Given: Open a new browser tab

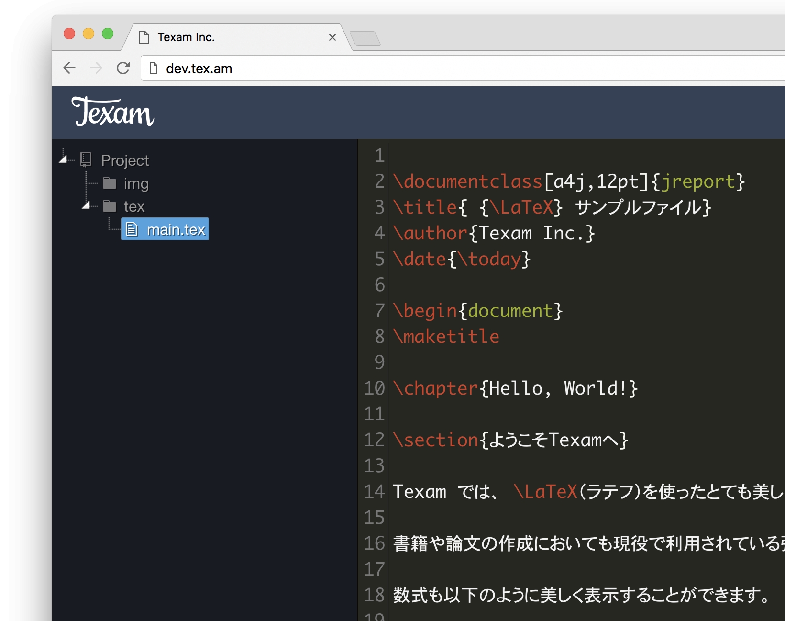Looking at the screenshot, I should [x=365, y=38].
